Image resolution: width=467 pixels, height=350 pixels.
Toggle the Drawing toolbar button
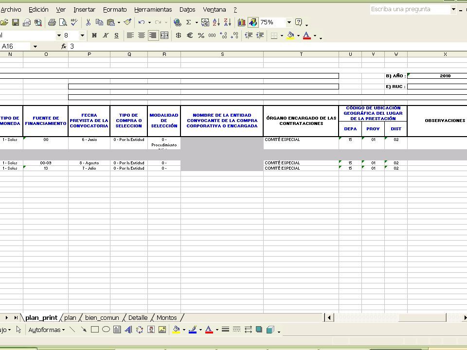(x=253, y=22)
